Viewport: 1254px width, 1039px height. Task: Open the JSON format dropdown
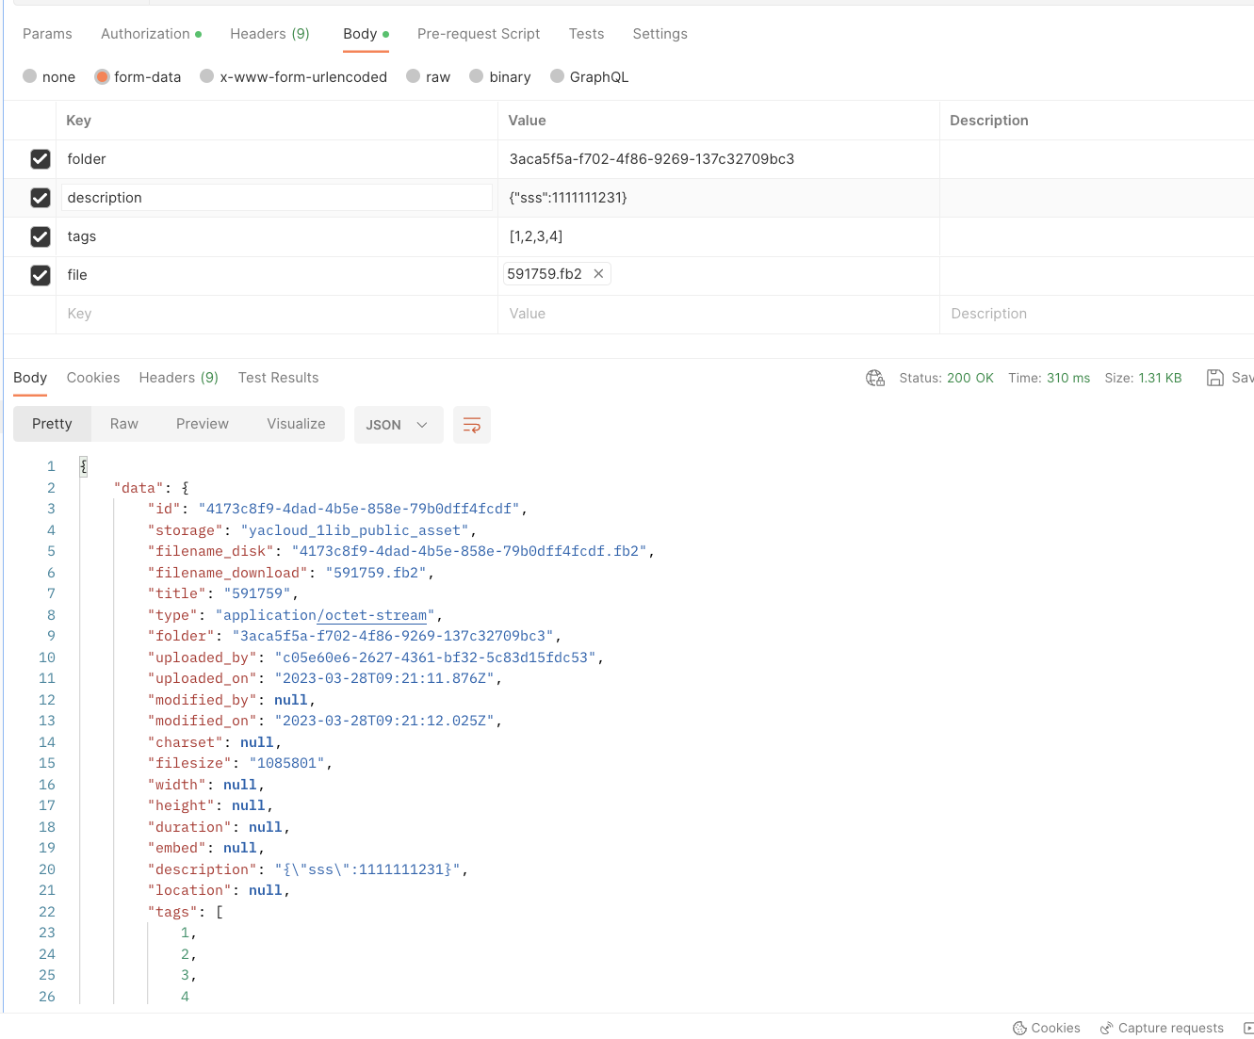[399, 424]
